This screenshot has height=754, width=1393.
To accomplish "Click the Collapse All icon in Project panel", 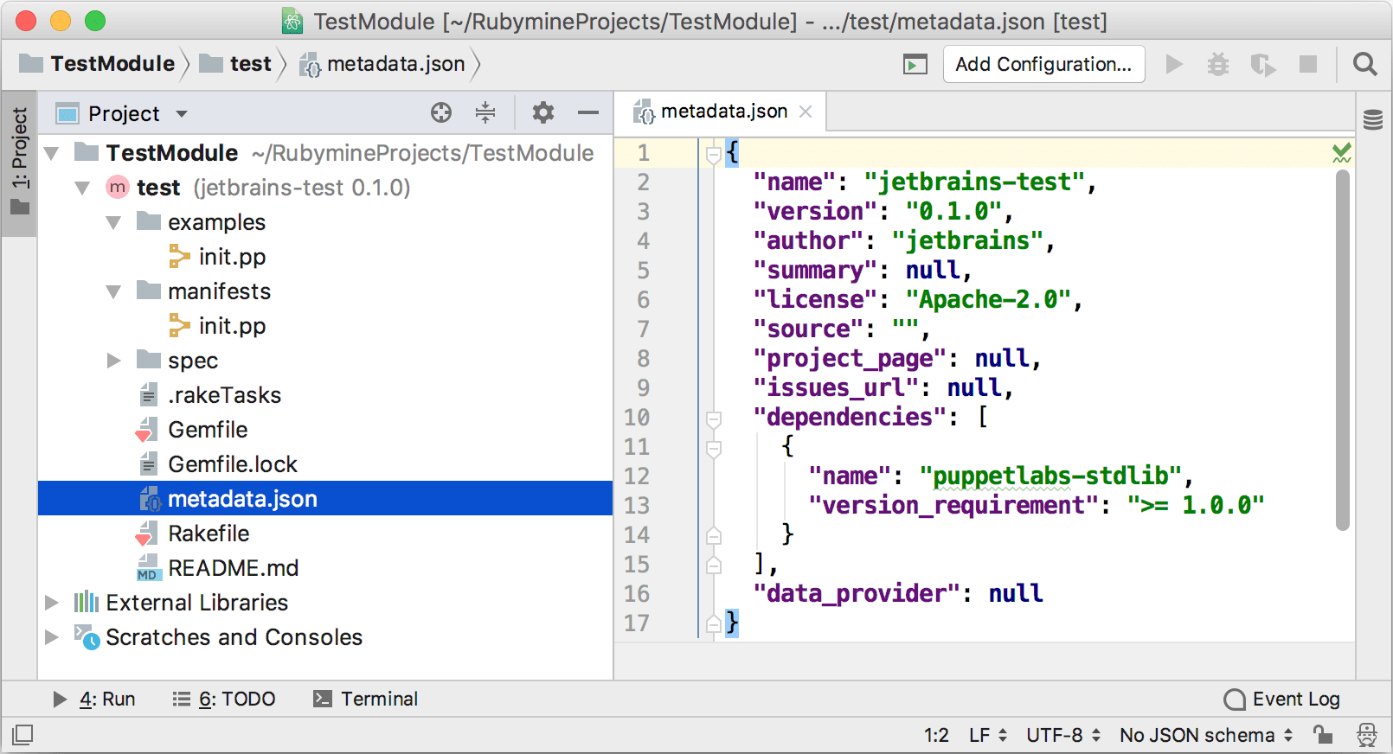I will [485, 112].
